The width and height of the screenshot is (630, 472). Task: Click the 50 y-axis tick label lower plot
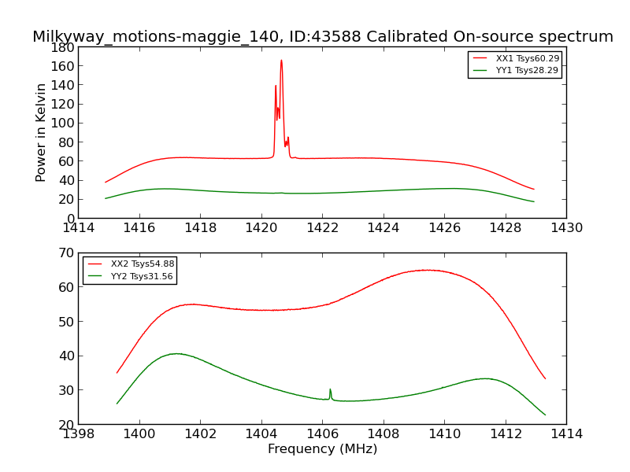[x=66, y=322]
